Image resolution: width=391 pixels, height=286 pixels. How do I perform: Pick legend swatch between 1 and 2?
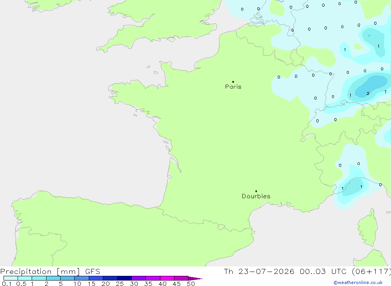39,278
